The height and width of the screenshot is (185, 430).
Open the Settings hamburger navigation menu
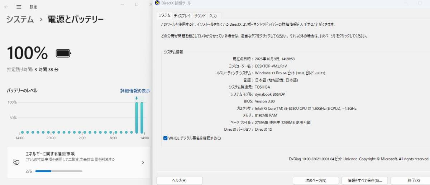19,7
